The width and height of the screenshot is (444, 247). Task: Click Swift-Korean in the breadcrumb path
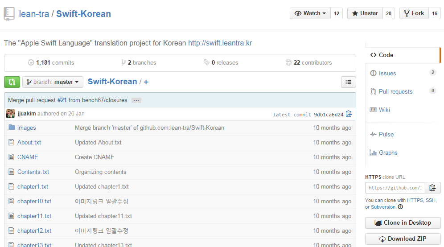click(112, 82)
